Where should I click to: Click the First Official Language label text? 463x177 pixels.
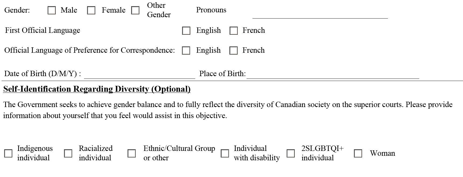pos(43,30)
